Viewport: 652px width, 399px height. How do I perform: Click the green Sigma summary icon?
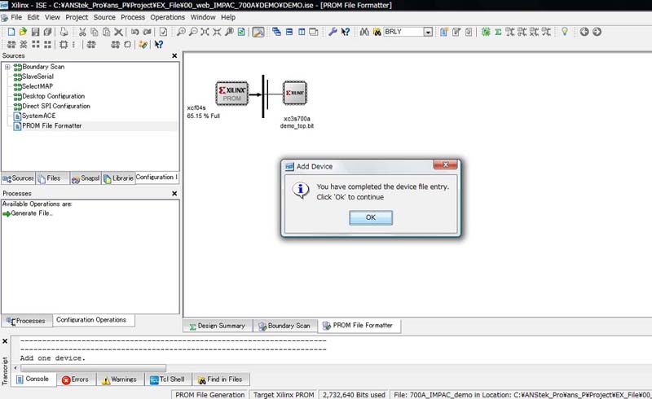(498, 32)
